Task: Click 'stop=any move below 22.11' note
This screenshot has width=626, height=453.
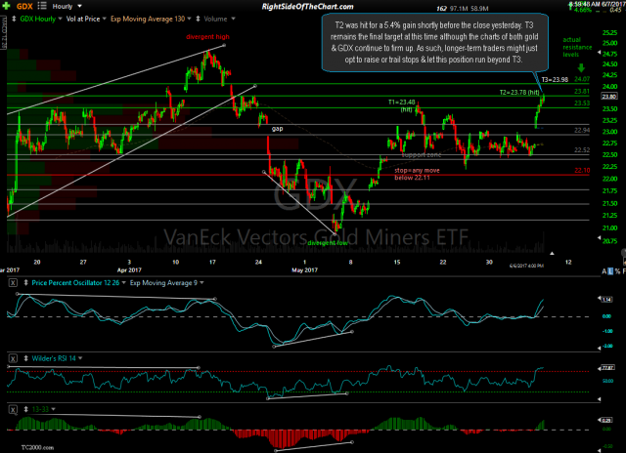Action: point(417,174)
